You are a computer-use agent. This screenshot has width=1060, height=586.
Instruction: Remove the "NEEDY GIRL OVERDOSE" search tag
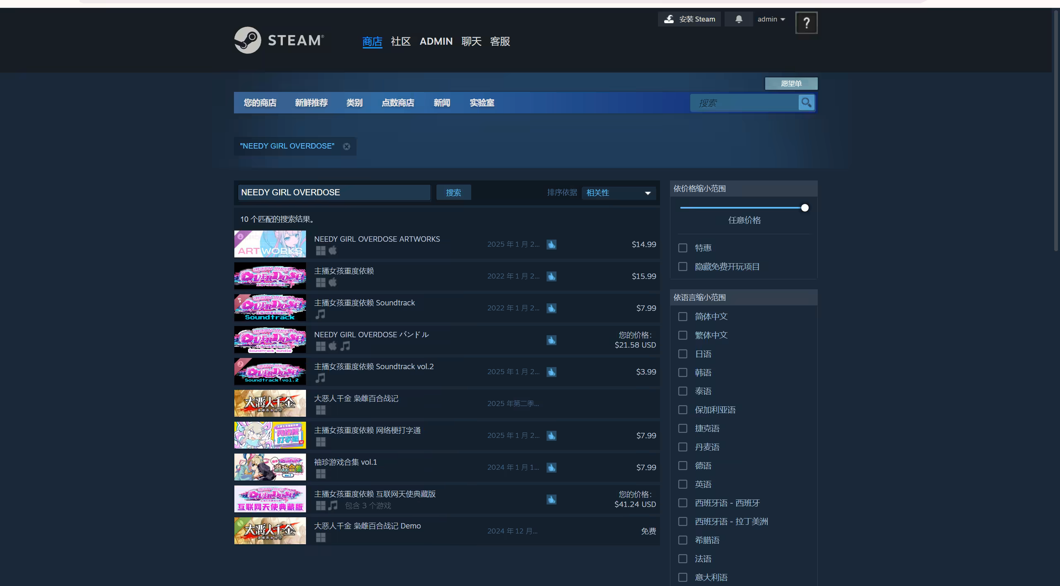347,146
